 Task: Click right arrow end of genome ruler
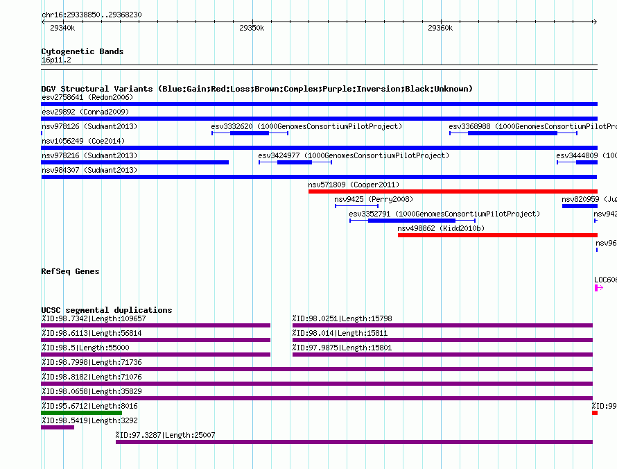596,22
